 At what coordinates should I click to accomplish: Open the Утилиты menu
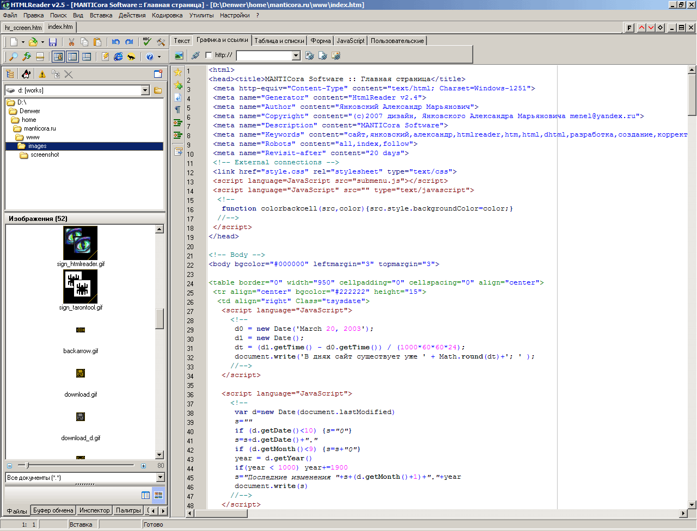point(201,15)
